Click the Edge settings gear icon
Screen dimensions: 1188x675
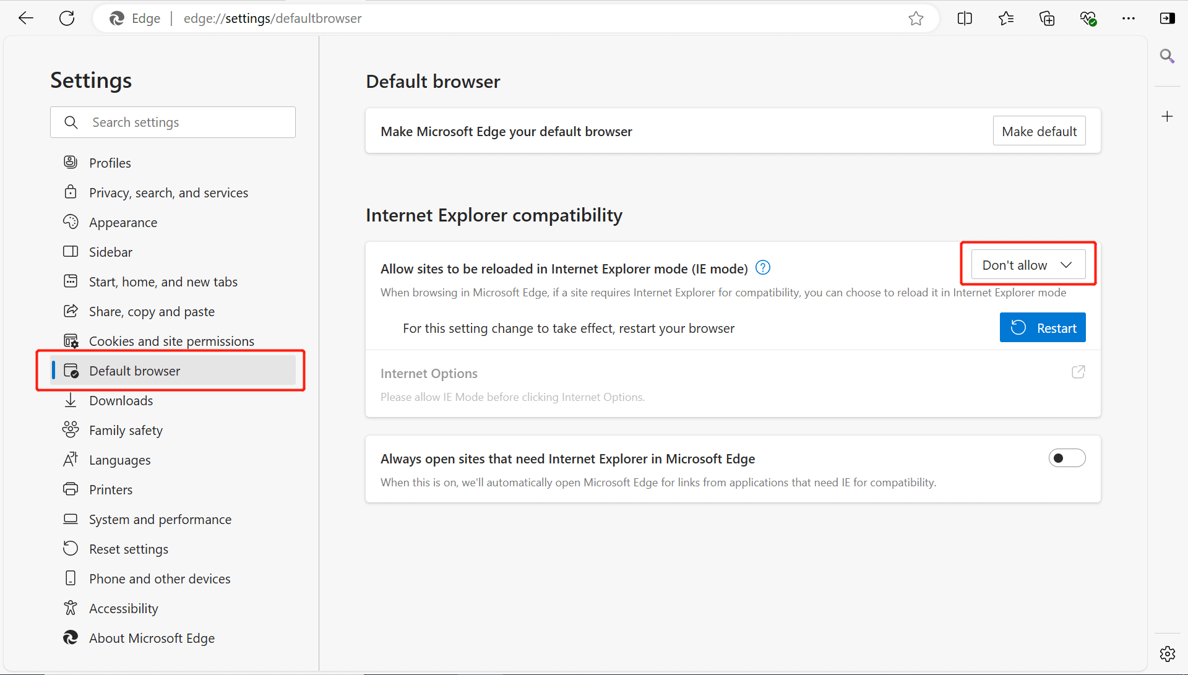coord(1168,651)
